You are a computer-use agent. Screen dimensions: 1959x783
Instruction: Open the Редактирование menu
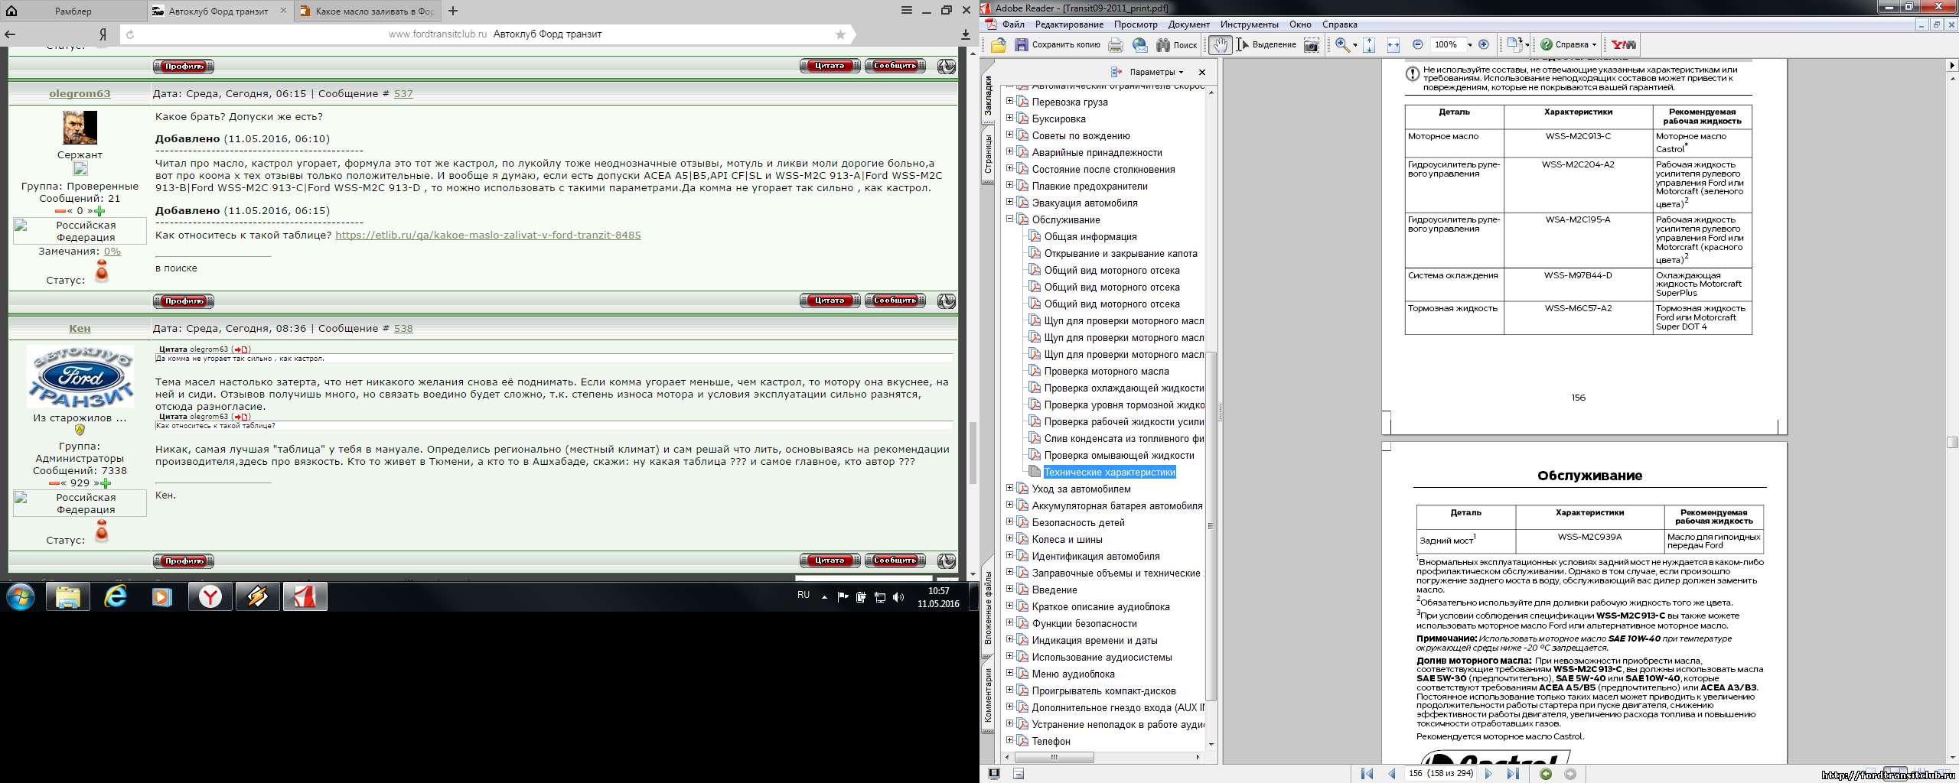(x=1069, y=24)
